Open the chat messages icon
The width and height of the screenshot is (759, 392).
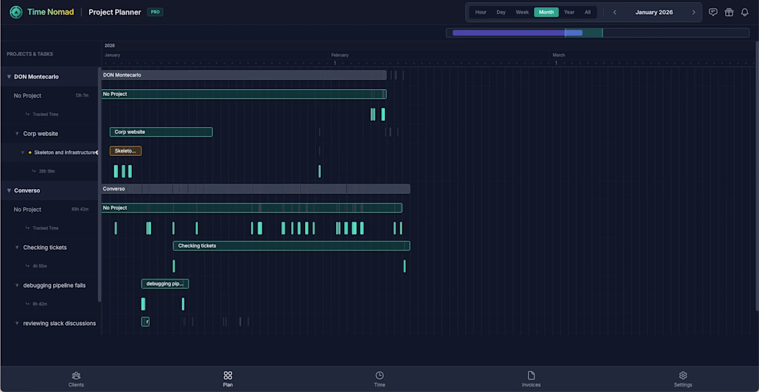pyautogui.click(x=713, y=12)
